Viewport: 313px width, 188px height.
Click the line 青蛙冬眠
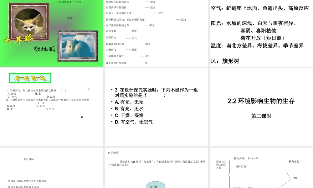click(111, 31)
